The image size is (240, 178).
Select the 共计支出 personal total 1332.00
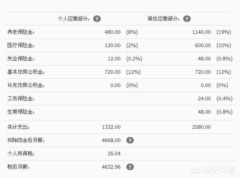point(111,127)
